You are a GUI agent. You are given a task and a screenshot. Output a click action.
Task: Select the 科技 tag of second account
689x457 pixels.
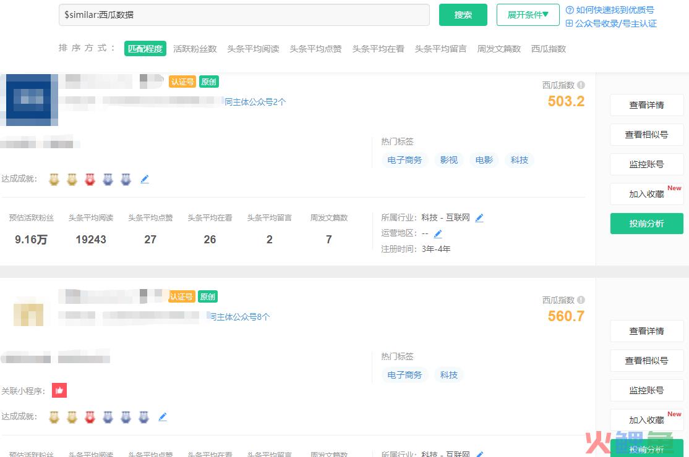coord(448,375)
